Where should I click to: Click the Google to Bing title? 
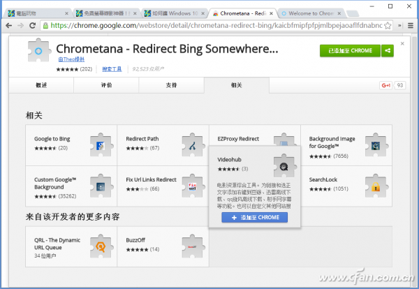52,139
